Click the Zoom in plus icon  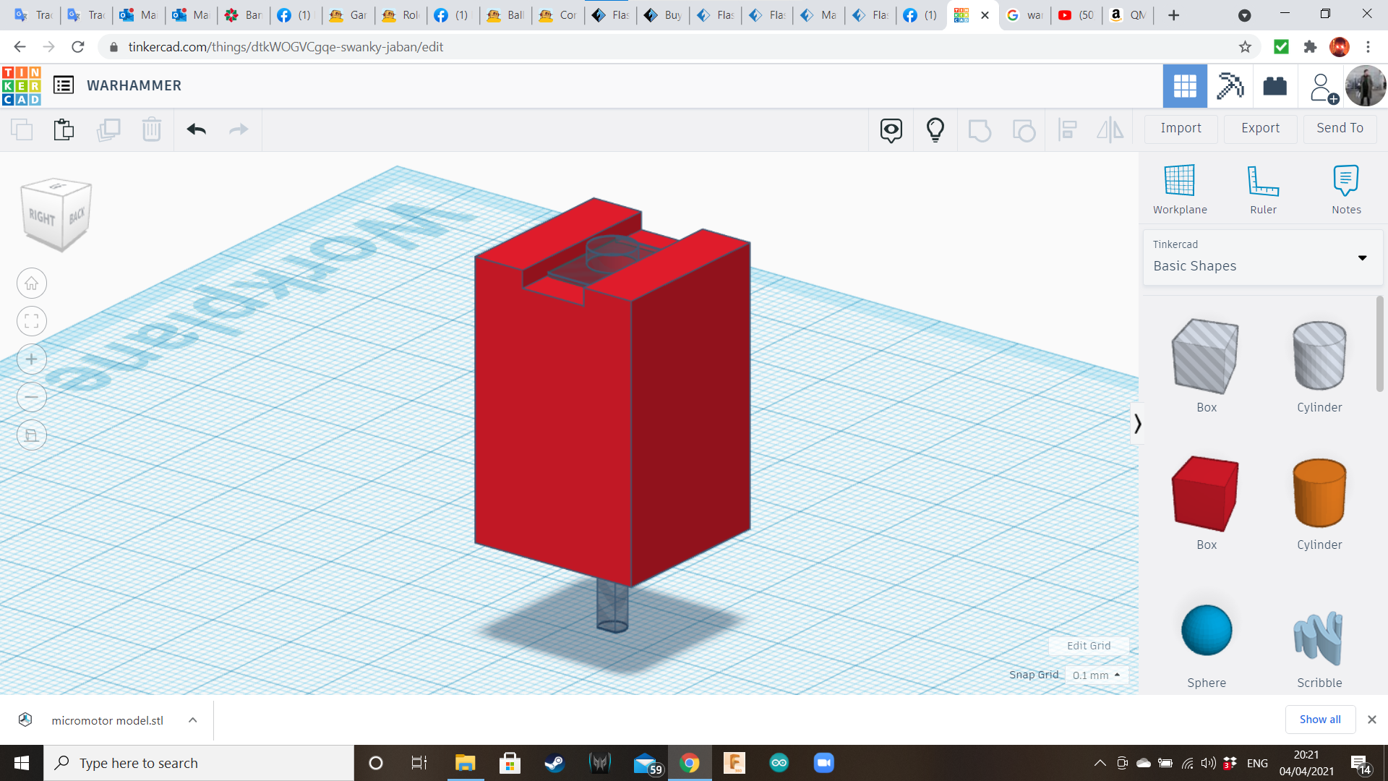[x=32, y=359]
